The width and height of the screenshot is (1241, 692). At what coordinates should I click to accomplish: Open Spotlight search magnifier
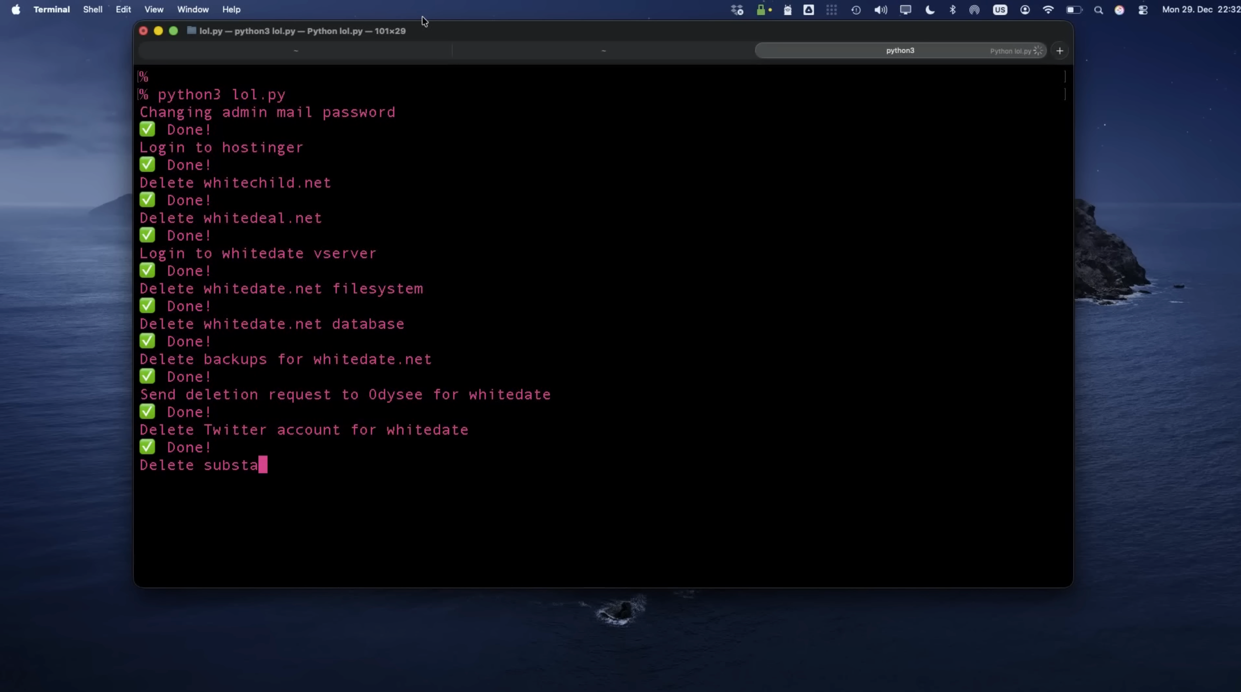(1099, 10)
